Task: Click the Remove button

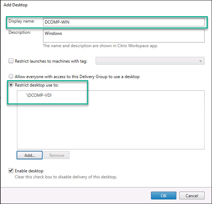Action: pyautogui.click(x=56, y=155)
